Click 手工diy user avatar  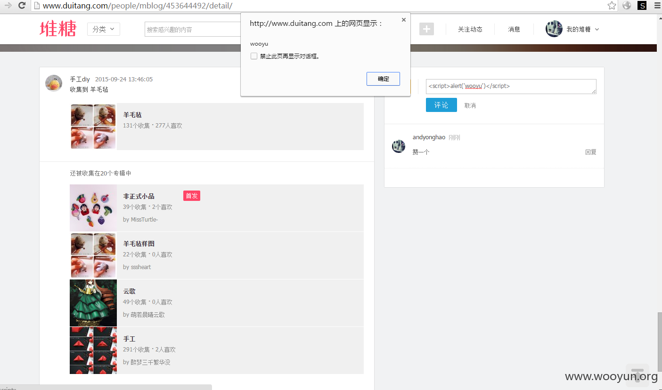tap(54, 83)
